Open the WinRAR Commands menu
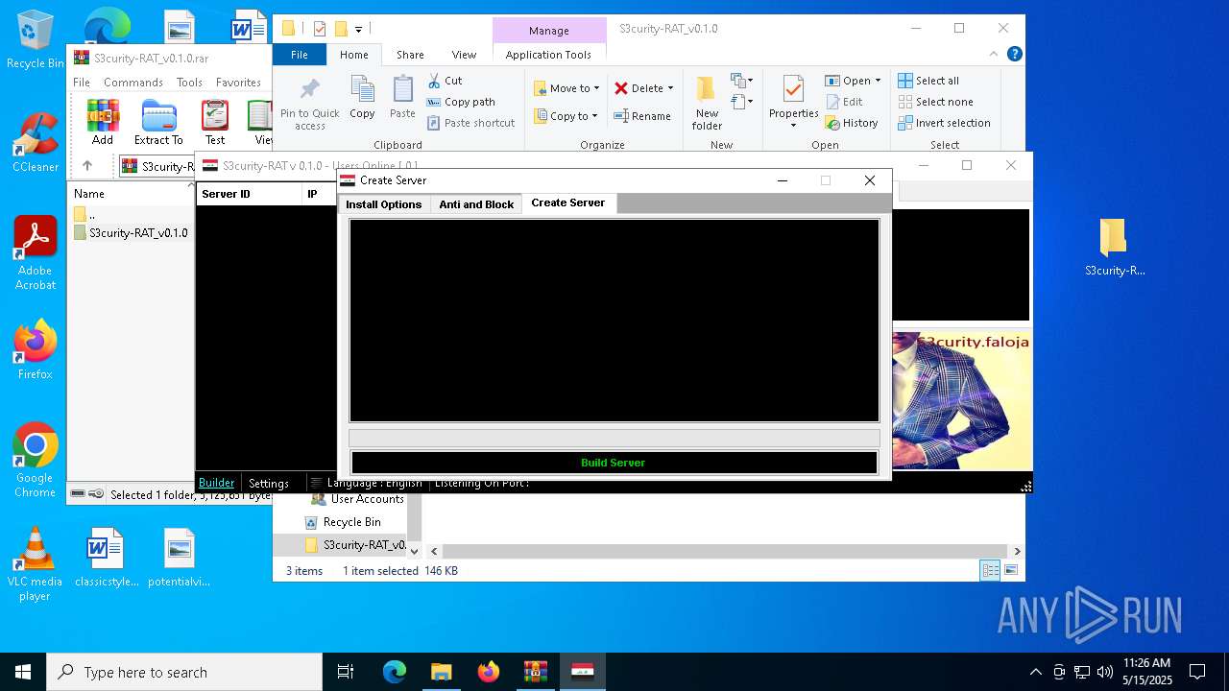1229x691 pixels. click(133, 83)
